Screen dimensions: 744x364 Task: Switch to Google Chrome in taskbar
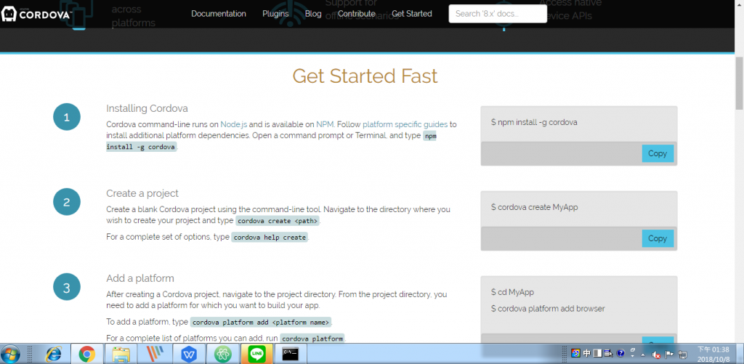click(87, 354)
